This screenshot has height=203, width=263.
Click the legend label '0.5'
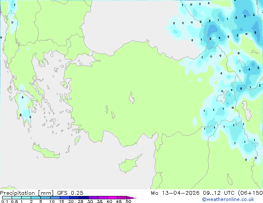[x=14, y=201]
